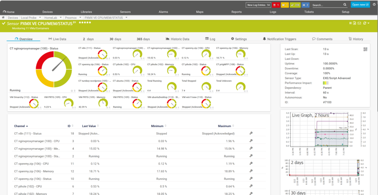The height and width of the screenshot is (195, 378).
Task: Set priority using the five-star rating
Action: [x=84, y=23]
